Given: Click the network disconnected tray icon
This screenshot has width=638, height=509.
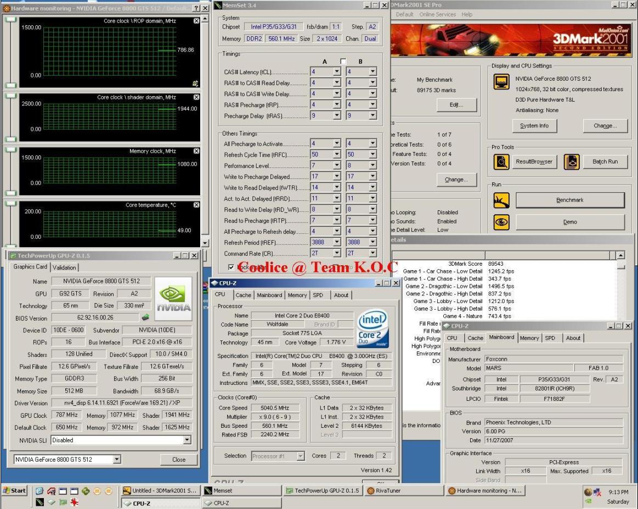Looking at the screenshot, I should 597,492.
